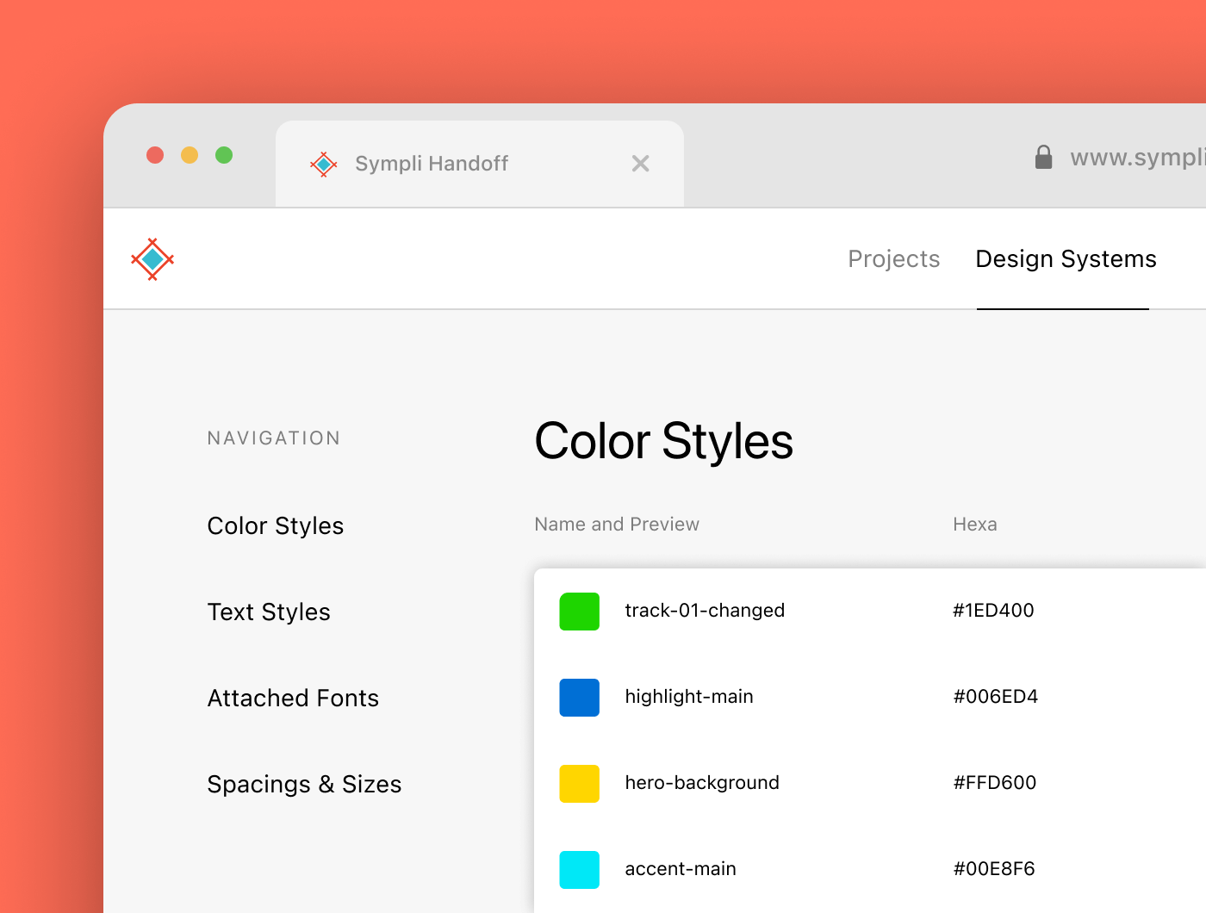Open the Design Systems tab

1066,259
